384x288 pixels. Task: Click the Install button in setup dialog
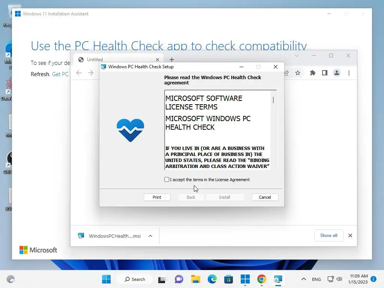(225, 197)
